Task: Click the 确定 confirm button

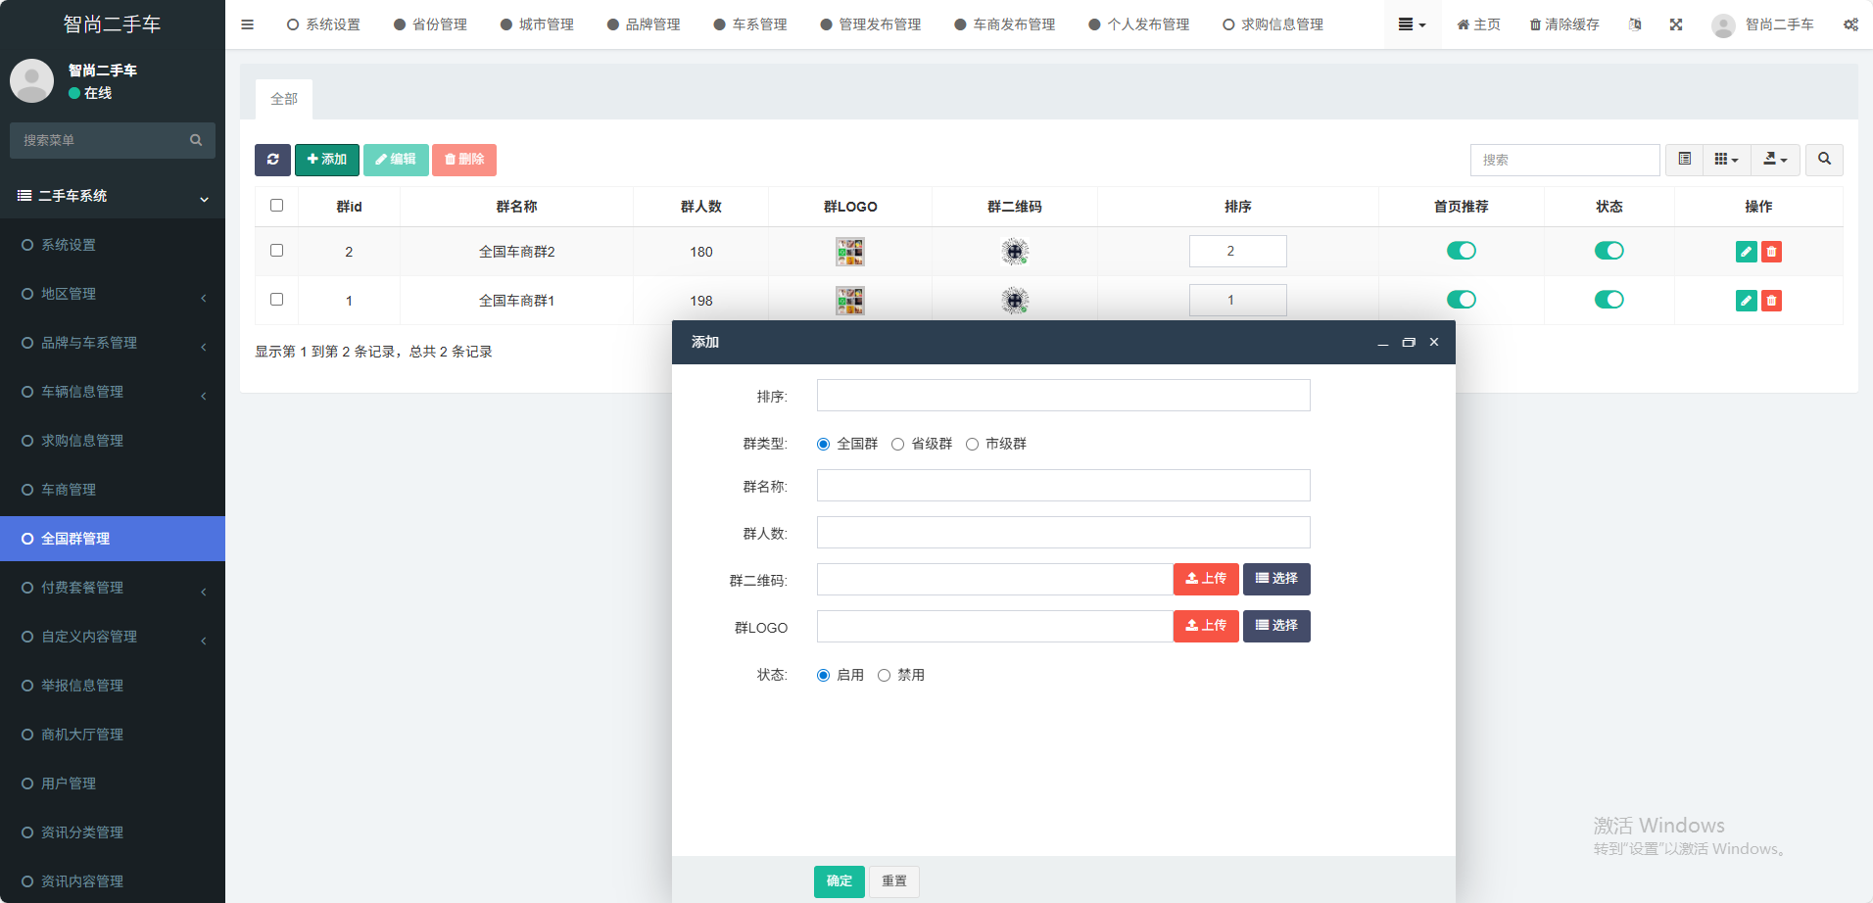Action: click(839, 881)
